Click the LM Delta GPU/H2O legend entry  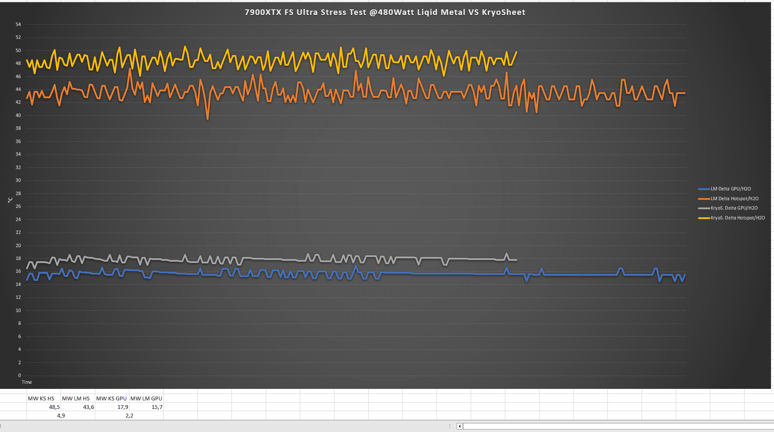(724, 189)
